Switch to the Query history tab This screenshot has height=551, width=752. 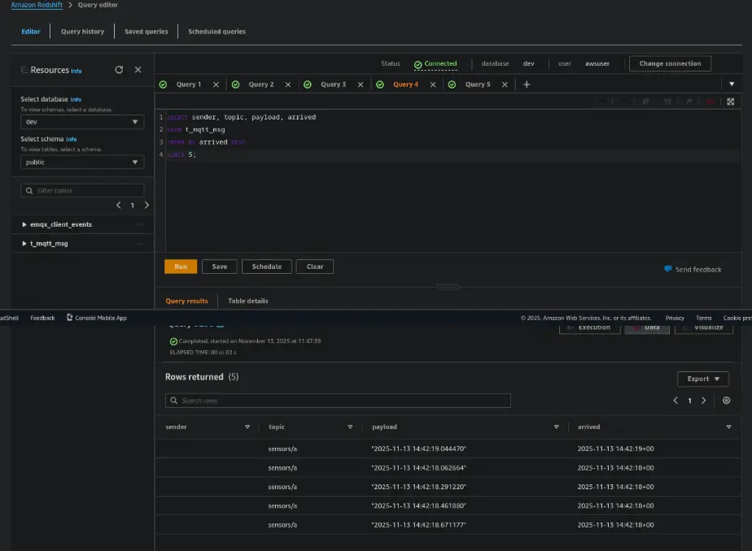[x=82, y=32]
